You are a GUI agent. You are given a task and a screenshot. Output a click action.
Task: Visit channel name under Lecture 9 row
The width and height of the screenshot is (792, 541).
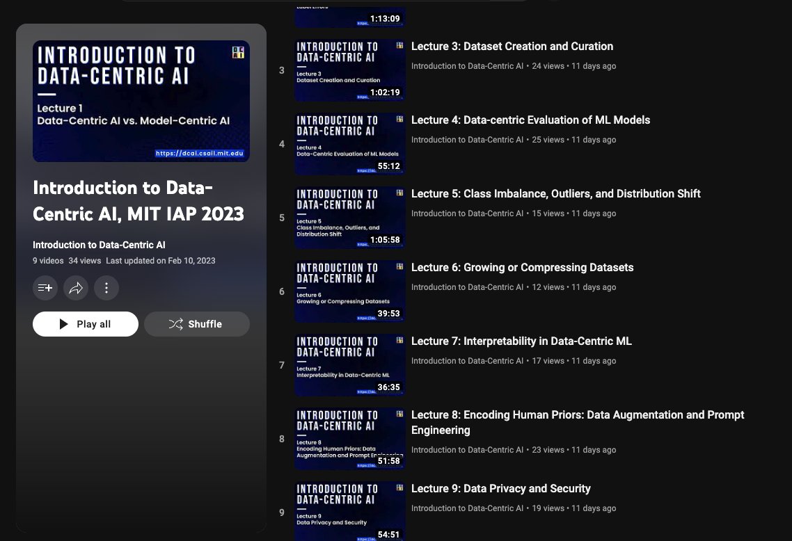(x=467, y=509)
